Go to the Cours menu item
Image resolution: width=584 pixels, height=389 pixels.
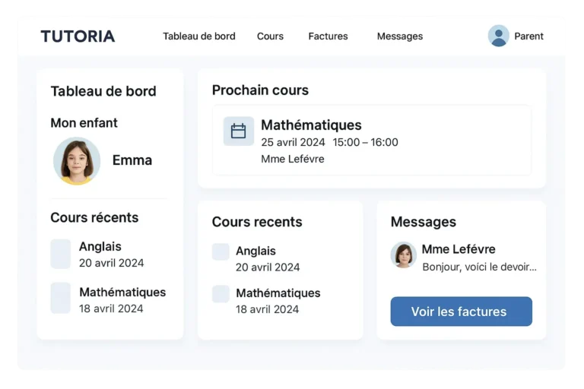[x=270, y=36]
